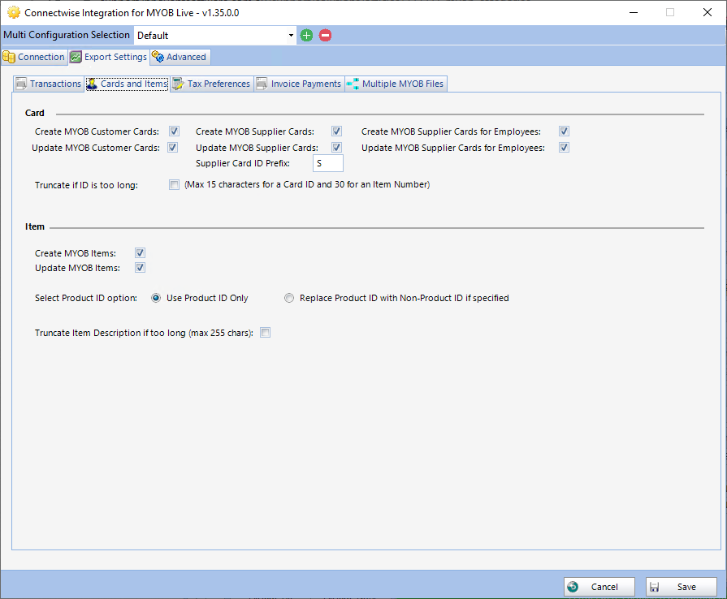Click the 'Item' section heading
This screenshot has height=599, width=727.
coord(35,226)
